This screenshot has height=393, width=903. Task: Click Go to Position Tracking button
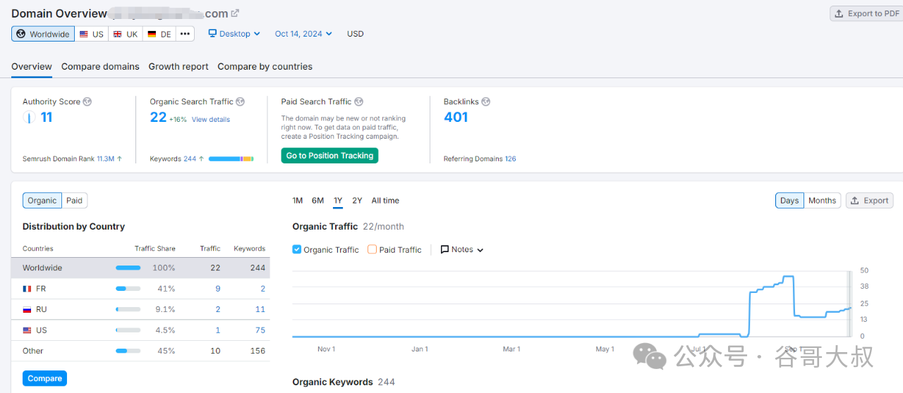(330, 156)
